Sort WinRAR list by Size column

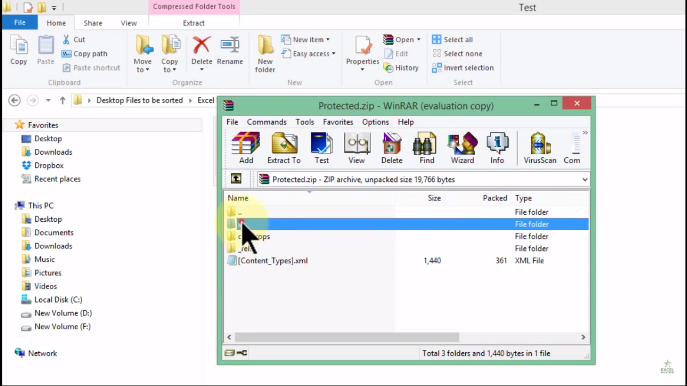[420, 198]
